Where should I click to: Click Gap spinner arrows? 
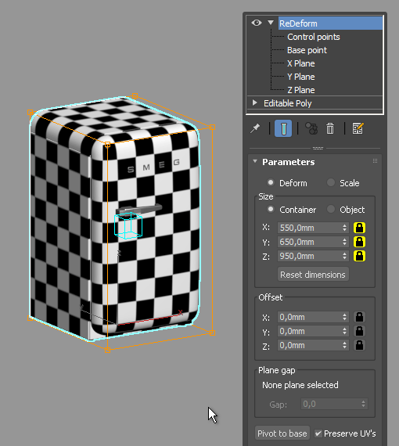click(364, 404)
